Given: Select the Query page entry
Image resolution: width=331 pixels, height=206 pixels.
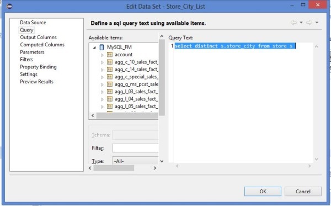Looking at the screenshot, I should click(x=26, y=30).
